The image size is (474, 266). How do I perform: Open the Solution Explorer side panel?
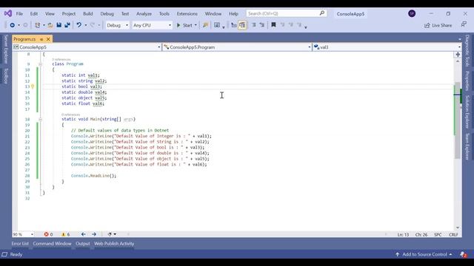point(467,112)
